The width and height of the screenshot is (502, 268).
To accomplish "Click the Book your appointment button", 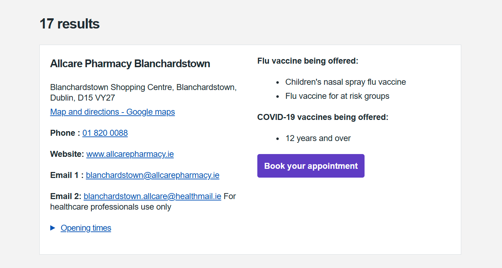I will pos(311,166).
